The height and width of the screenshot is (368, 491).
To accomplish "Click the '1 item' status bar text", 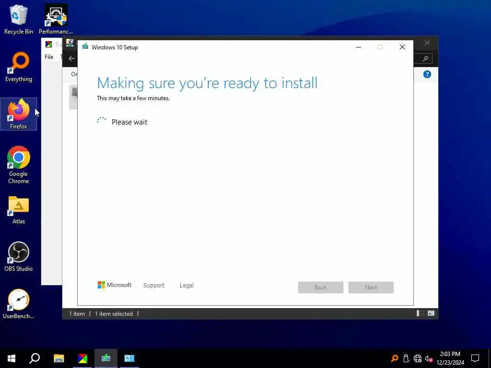I will tap(77, 313).
